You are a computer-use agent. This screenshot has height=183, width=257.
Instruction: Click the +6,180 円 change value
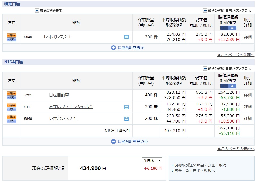(153, 168)
